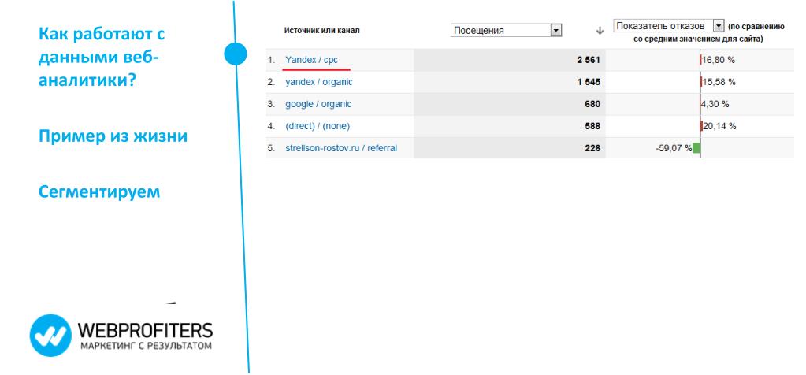Screen dimensions: 806x375
Task: Open the Посещения metric dropdown
Action: tap(507, 30)
